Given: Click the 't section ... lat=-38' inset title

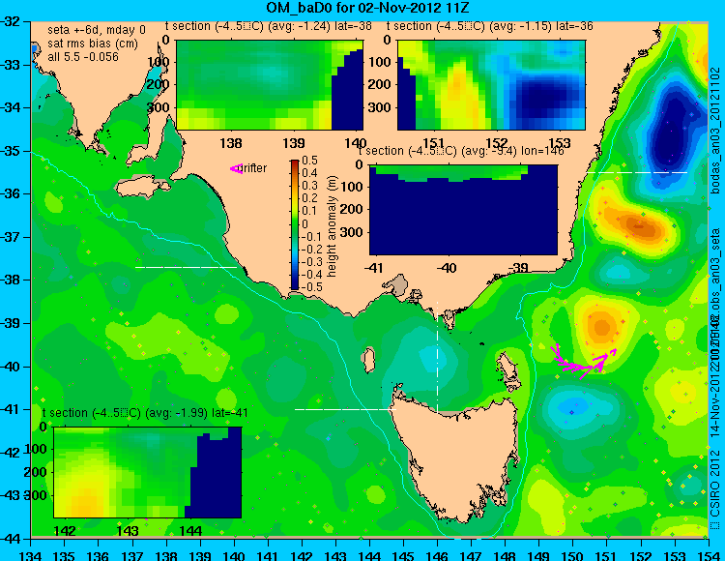Looking at the screenshot, I should [x=269, y=26].
